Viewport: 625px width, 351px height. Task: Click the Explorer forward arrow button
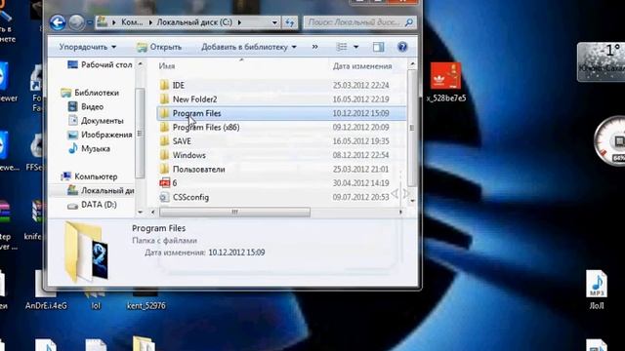(76, 22)
